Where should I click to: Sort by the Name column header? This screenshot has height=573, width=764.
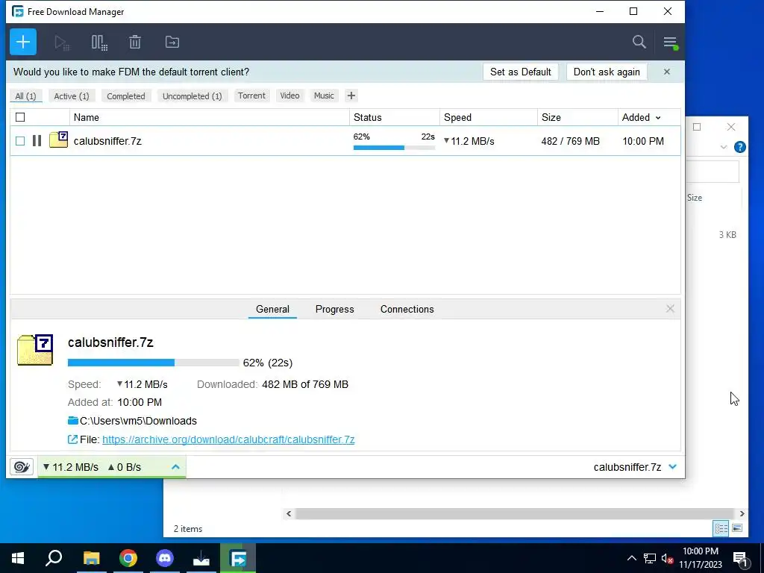coord(210,117)
